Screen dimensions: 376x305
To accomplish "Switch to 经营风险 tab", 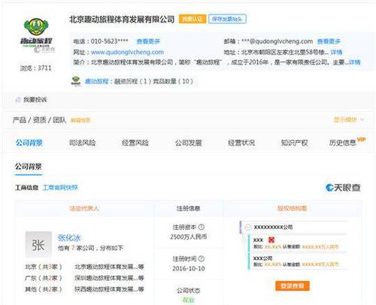I will (x=135, y=143).
